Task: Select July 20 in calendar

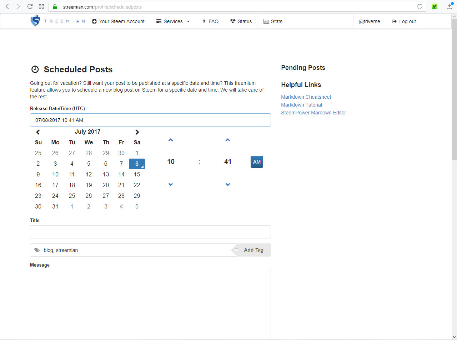Action: (106, 185)
